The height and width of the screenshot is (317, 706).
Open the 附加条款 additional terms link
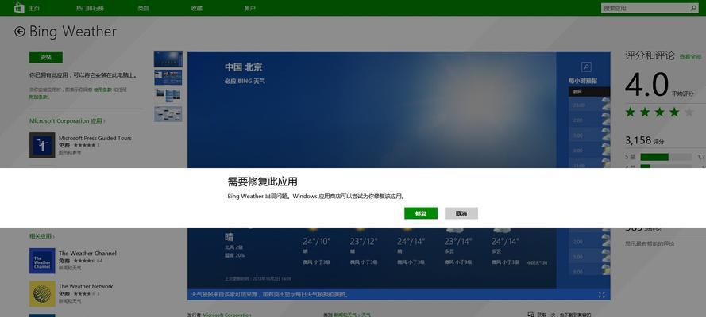tap(38, 97)
